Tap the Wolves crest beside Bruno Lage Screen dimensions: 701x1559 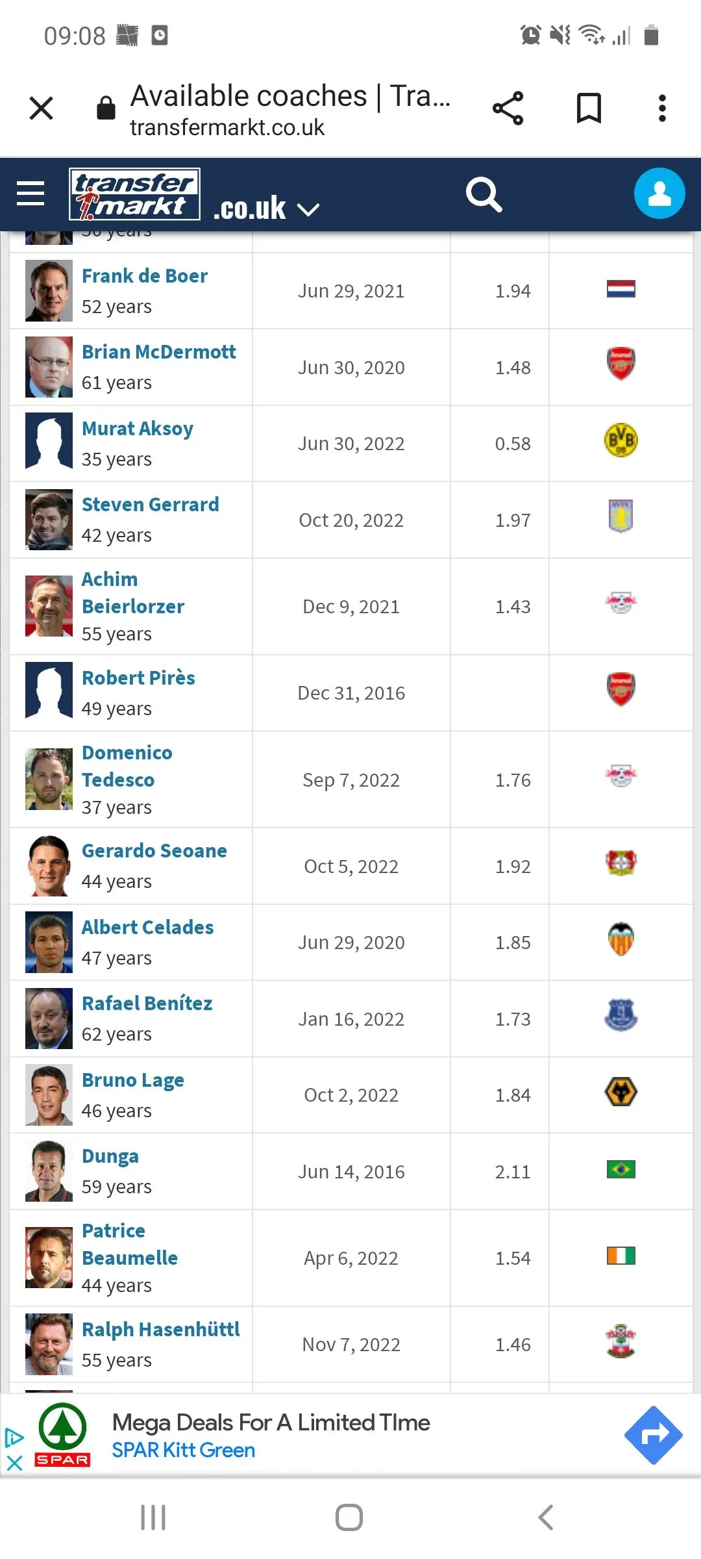621,1093
